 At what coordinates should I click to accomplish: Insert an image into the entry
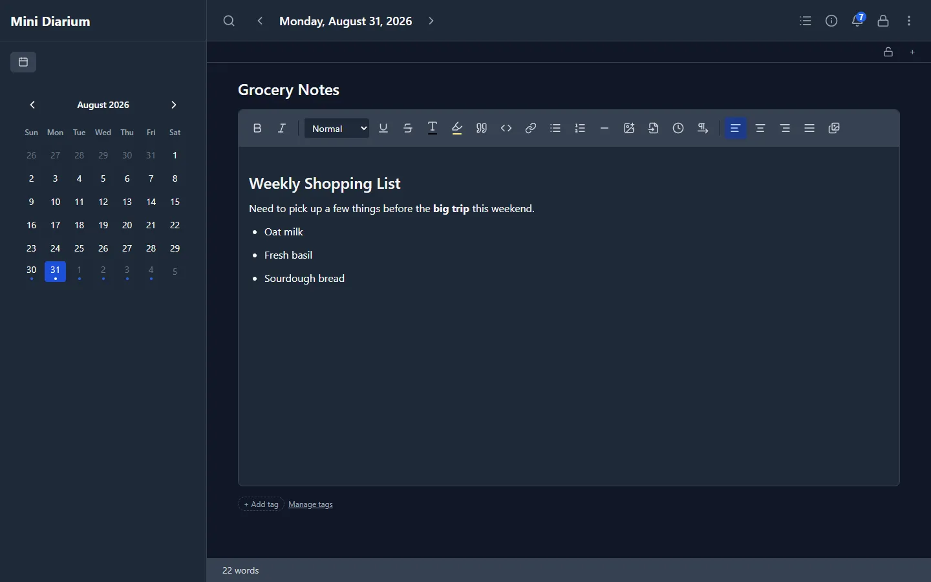coord(629,128)
